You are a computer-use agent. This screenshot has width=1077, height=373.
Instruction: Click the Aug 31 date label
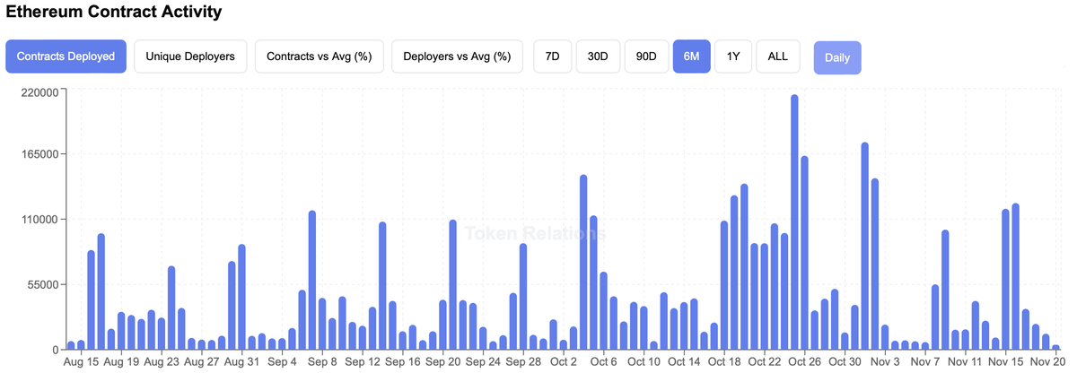pyautogui.click(x=241, y=362)
